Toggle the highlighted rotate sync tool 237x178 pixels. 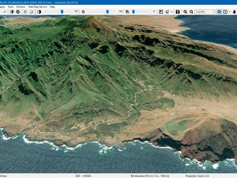pyautogui.click(x=219, y=12)
